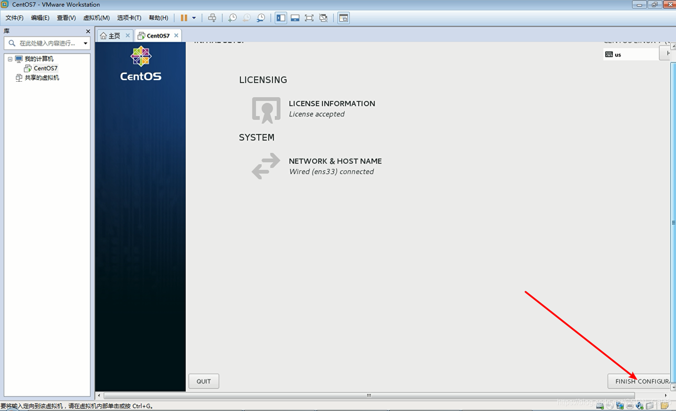The height and width of the screenshot is (411, 676).
Task: Open the 编辑(E) menu
Action: click(x=40, y=18)
